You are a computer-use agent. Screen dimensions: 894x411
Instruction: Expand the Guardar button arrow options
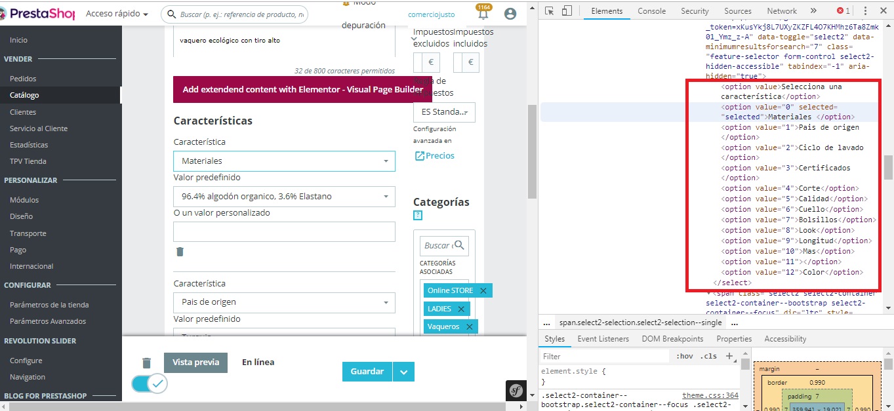[404, 372]
